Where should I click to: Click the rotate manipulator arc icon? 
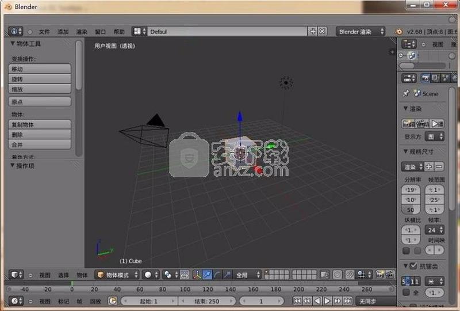pos(217,275)
